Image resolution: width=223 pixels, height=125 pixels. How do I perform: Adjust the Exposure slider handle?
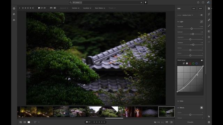pos(192,28)
